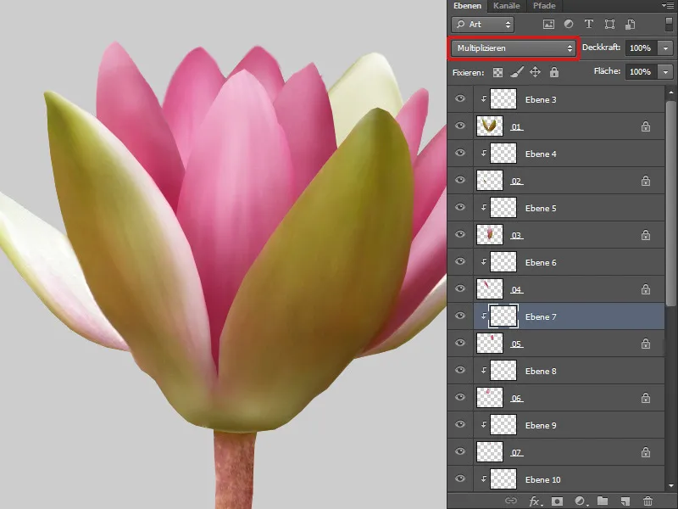Click lock icon on layer 02
Screen dimensions: 678x509
646,181
